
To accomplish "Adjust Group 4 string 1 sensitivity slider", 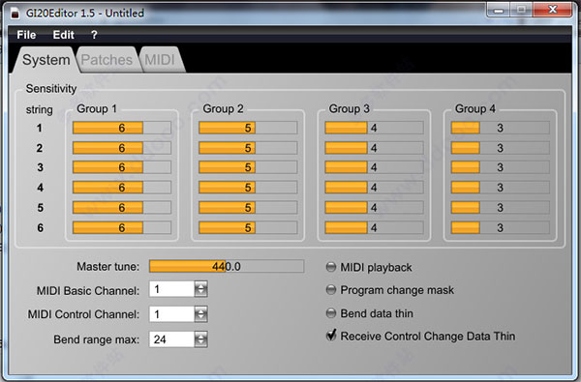I will [501, 128].
